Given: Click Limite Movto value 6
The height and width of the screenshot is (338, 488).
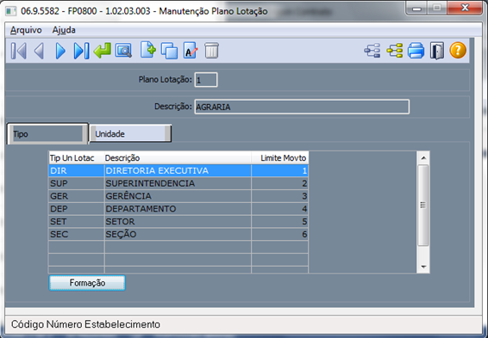Looking at the screenshot, I should pos(280,234).
